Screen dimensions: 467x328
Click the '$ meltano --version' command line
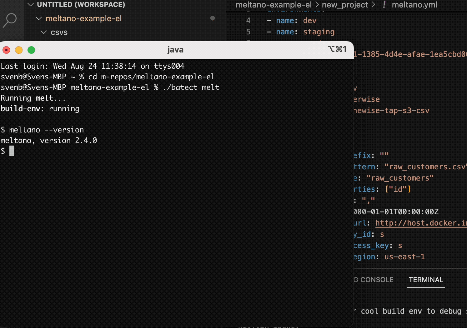[x=42, y=130]
